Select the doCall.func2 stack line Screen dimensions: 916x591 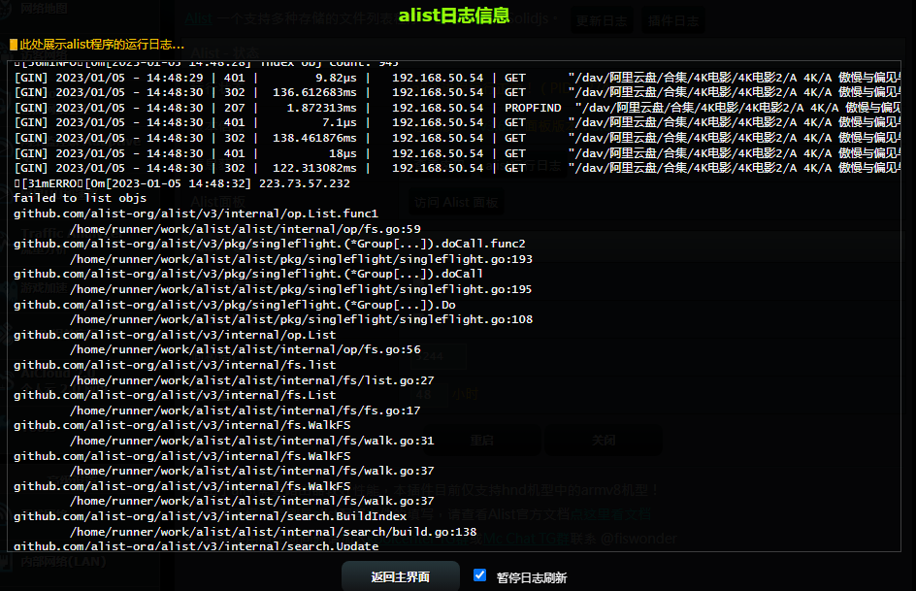tap(270, 244)
